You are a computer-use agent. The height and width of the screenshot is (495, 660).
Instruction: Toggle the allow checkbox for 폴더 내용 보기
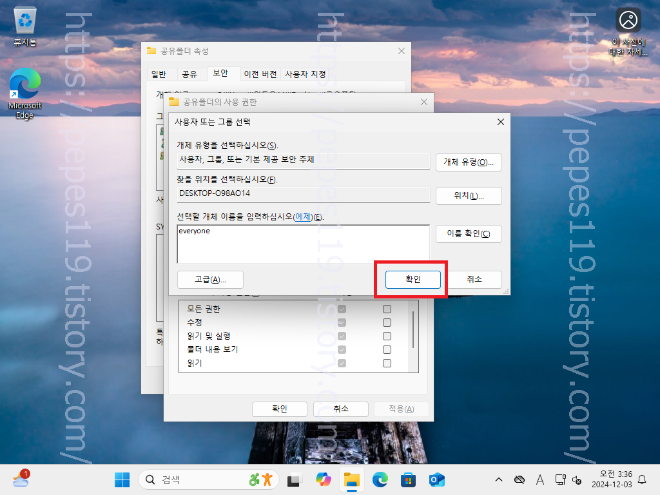pos(342,350)
